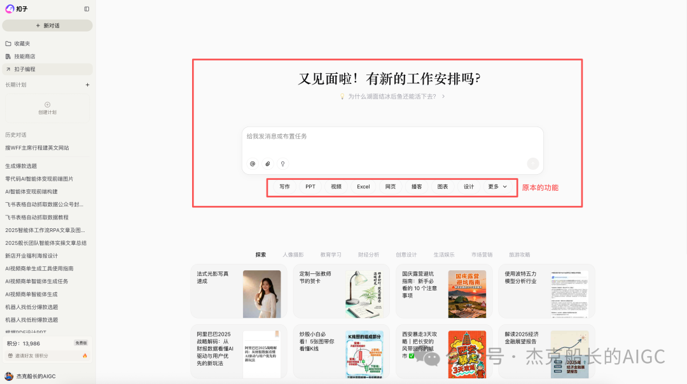Click 邀请好友 领积分 link
Viewport: 687px width, 384px height.
tap(31, 356)
